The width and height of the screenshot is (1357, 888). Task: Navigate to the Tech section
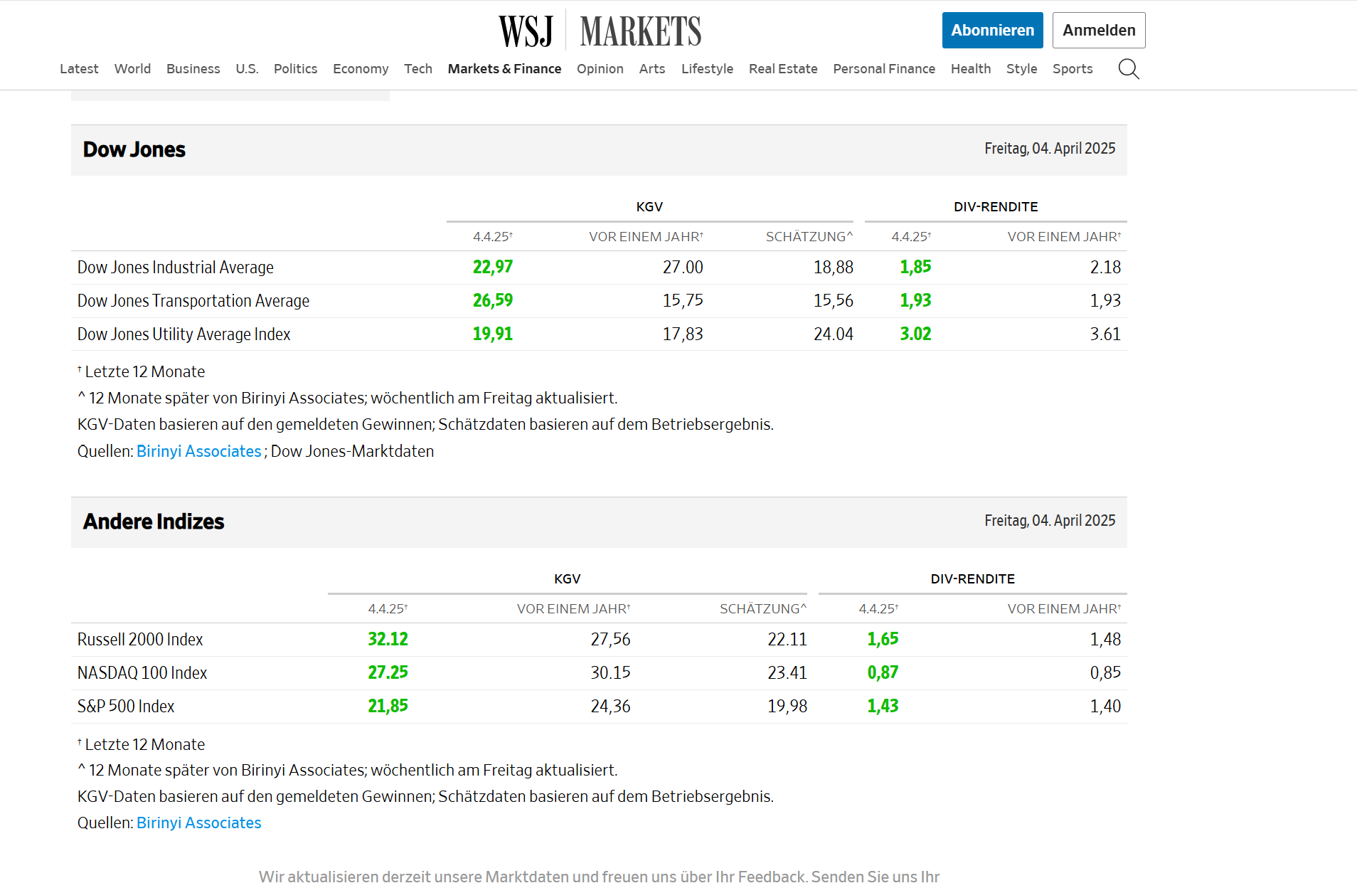418,69
